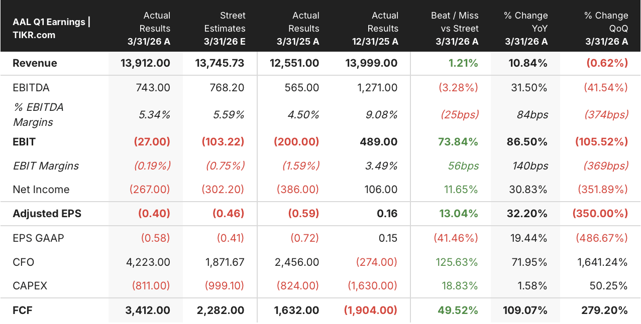This screenshot has width=641, height=324.
Task: Select the EBITDA margin value 5.34%
Action: click(x=154, y=115)
